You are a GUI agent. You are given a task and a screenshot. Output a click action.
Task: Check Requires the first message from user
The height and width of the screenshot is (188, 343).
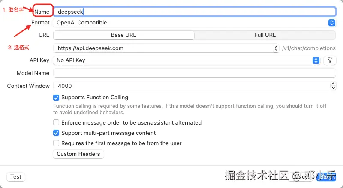tap(56, 143)
